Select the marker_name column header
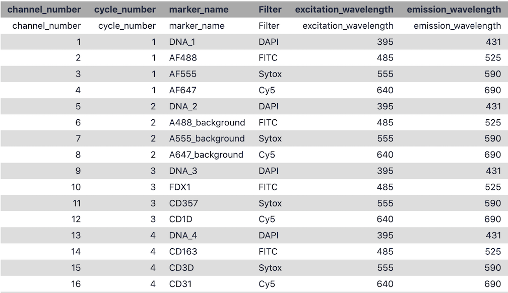Screen dimensions: 508x293 [199, 10]
